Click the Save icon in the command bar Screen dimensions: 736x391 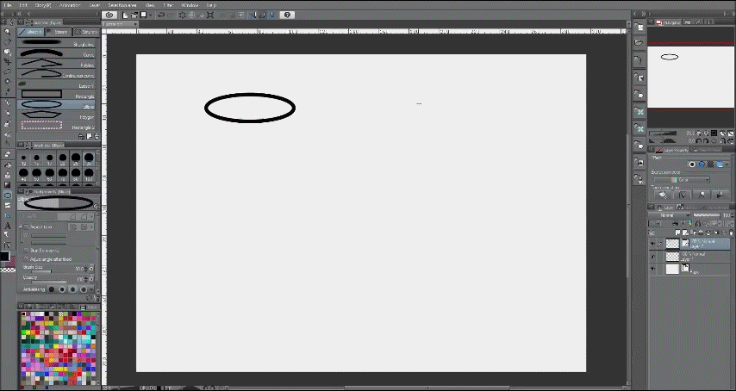(x=143, y=15)
